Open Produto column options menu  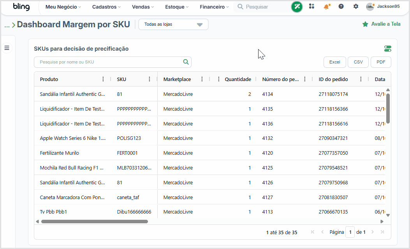click(x=103, y=79)
